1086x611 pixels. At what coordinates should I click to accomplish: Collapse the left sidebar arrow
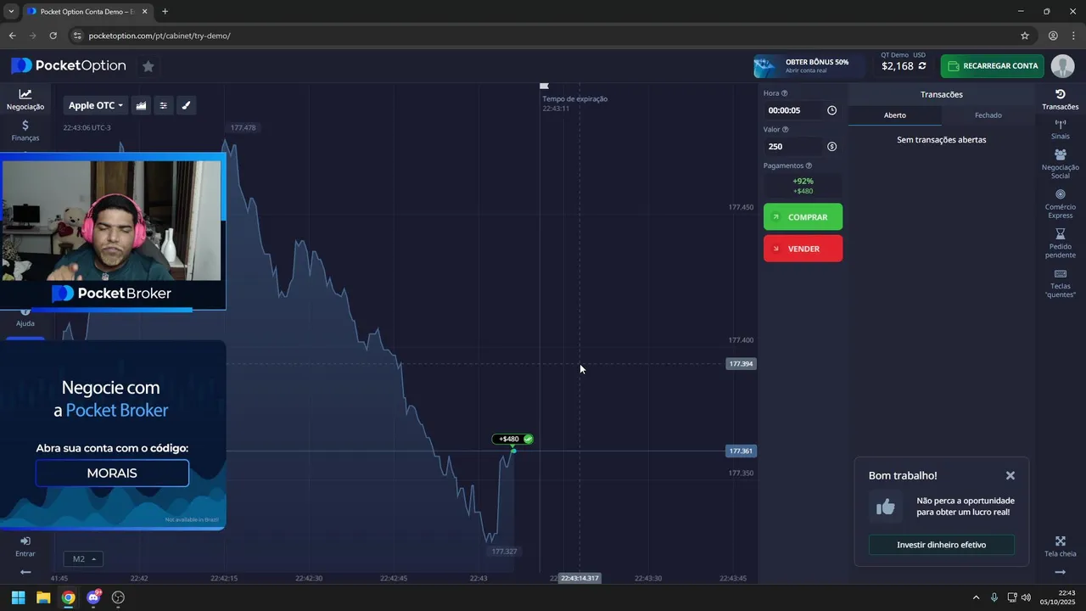tap(25, 572)
